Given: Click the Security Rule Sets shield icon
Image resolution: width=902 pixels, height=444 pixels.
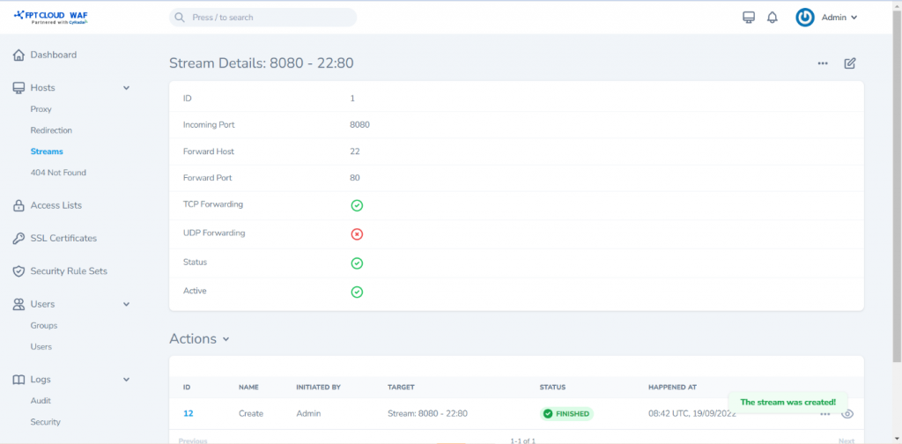Looking at the screenshot, I should (18, 271).
